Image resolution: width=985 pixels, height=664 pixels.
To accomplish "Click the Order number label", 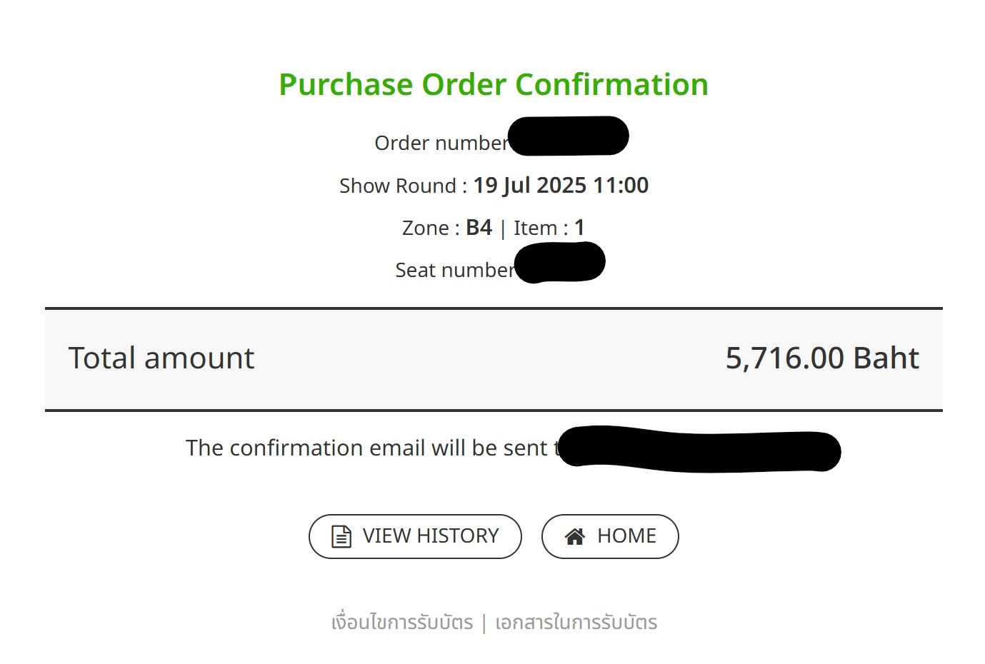I will point(441,143).
